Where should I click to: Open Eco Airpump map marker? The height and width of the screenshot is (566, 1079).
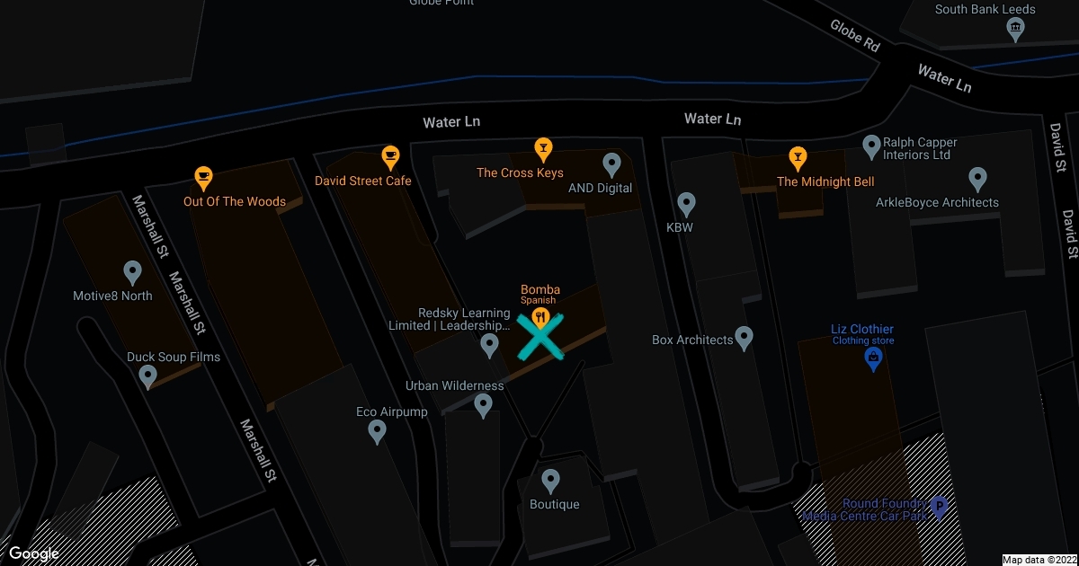(378, 433)
